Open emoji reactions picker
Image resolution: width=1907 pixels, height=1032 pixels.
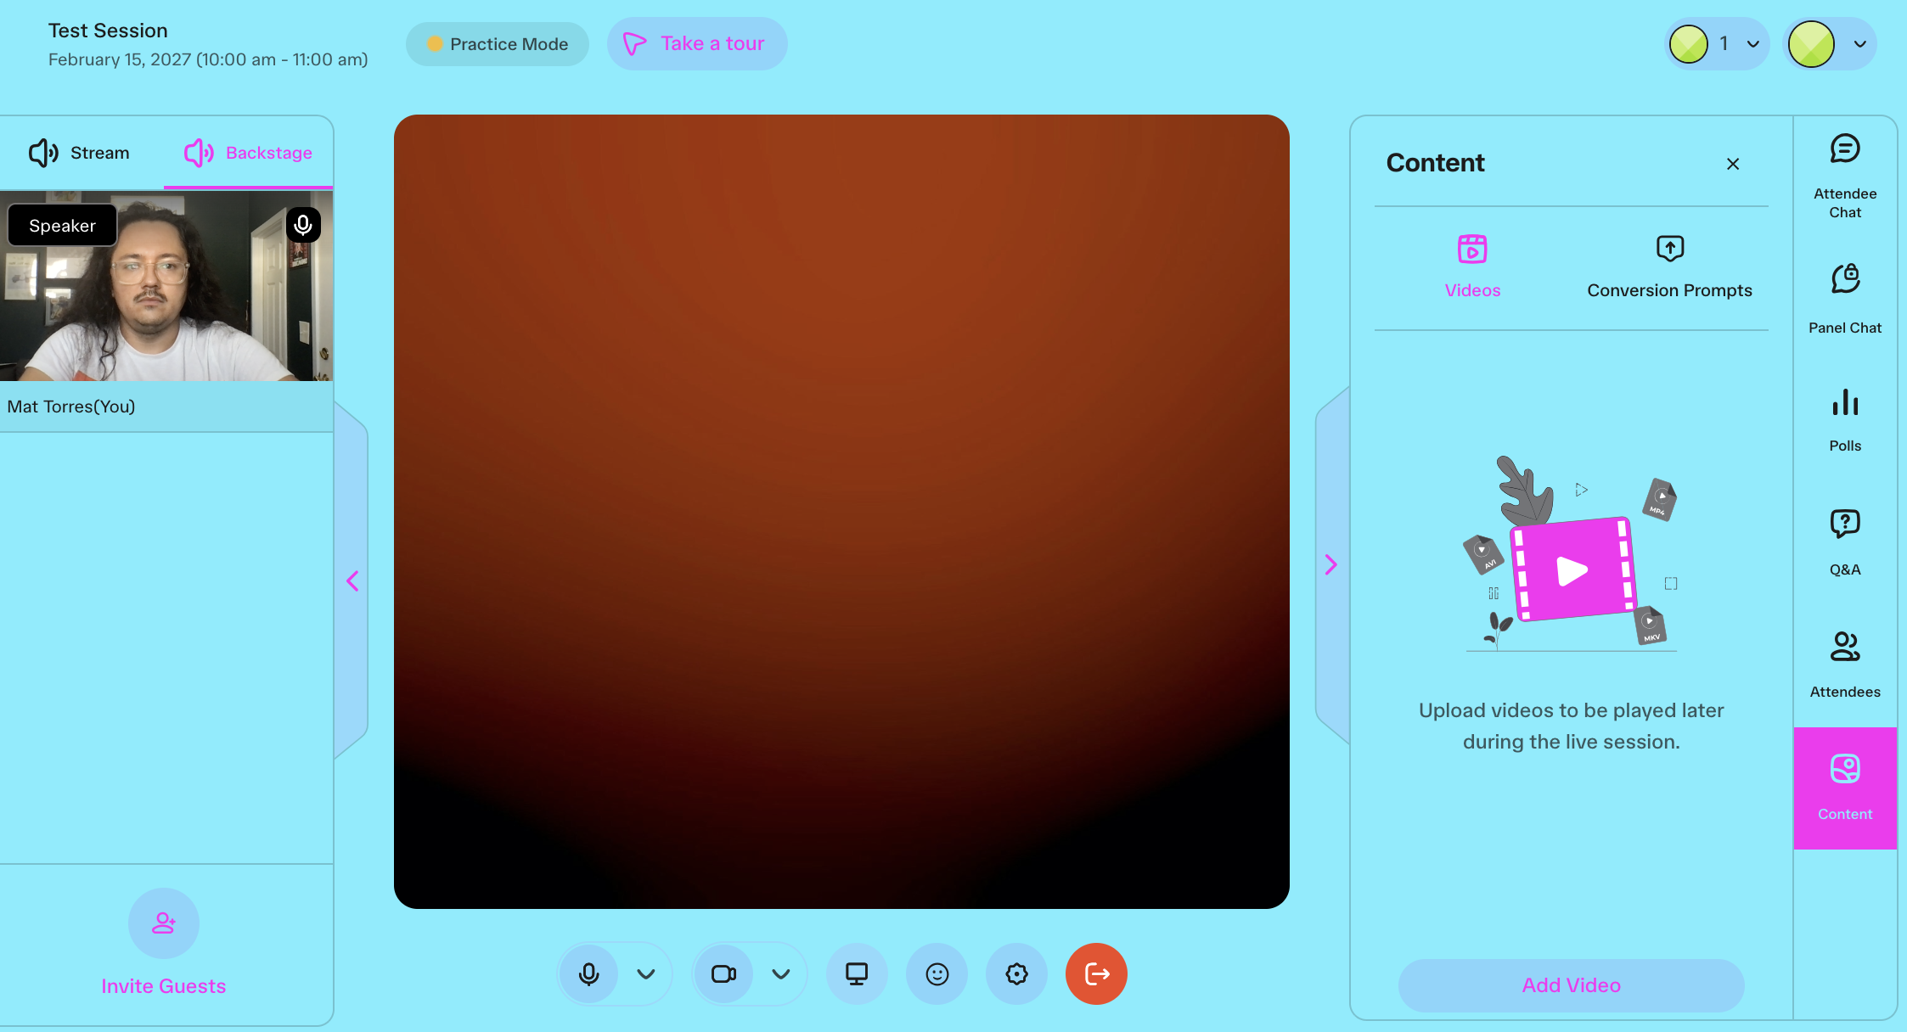tap(937, 973)
